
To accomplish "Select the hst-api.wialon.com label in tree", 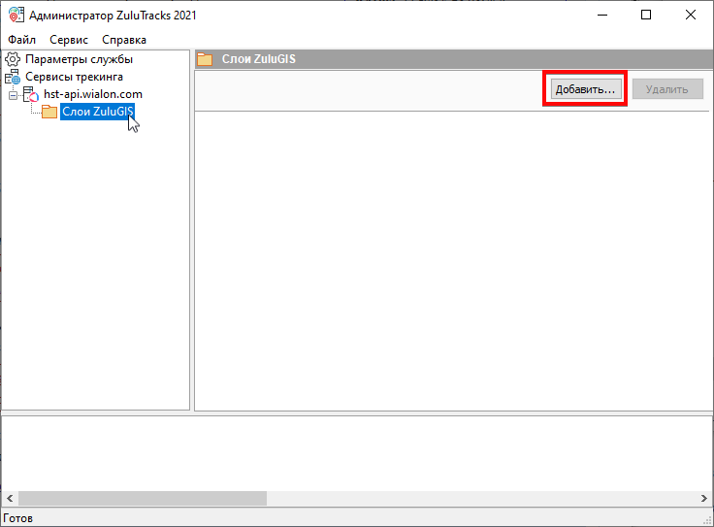I will click(x=93, y=94).
